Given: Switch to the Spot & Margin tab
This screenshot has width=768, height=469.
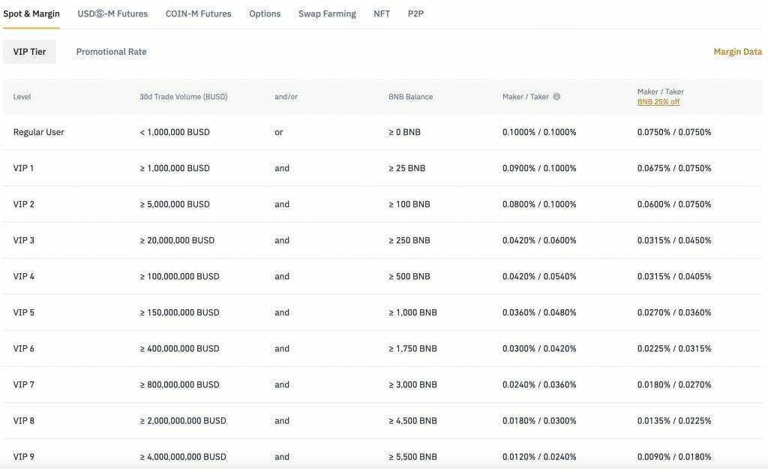Looking at the screenshot, I should coord(31,14).
